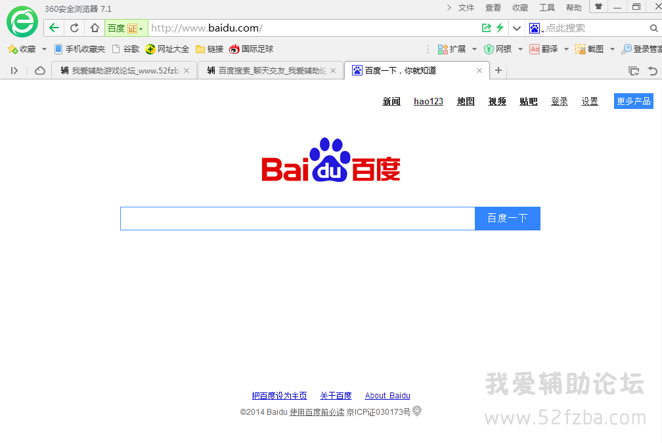
Task: Expand the 网银 dropdown arrow
Action: click(520, 49)
